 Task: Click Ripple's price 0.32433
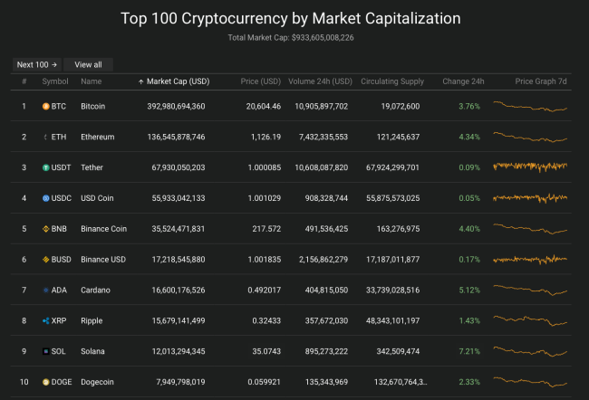(x=266, y=321)
